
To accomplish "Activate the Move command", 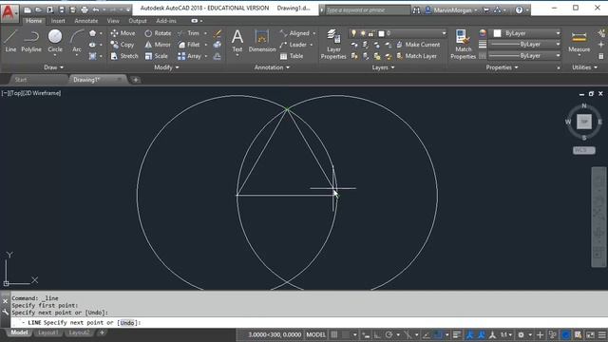I will pyautogui.click(x=123, y=33).
